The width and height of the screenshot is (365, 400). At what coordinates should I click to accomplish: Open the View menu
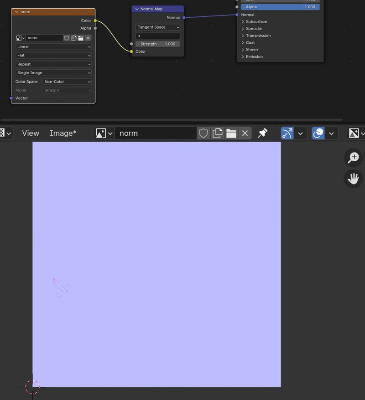pos(30,133)
